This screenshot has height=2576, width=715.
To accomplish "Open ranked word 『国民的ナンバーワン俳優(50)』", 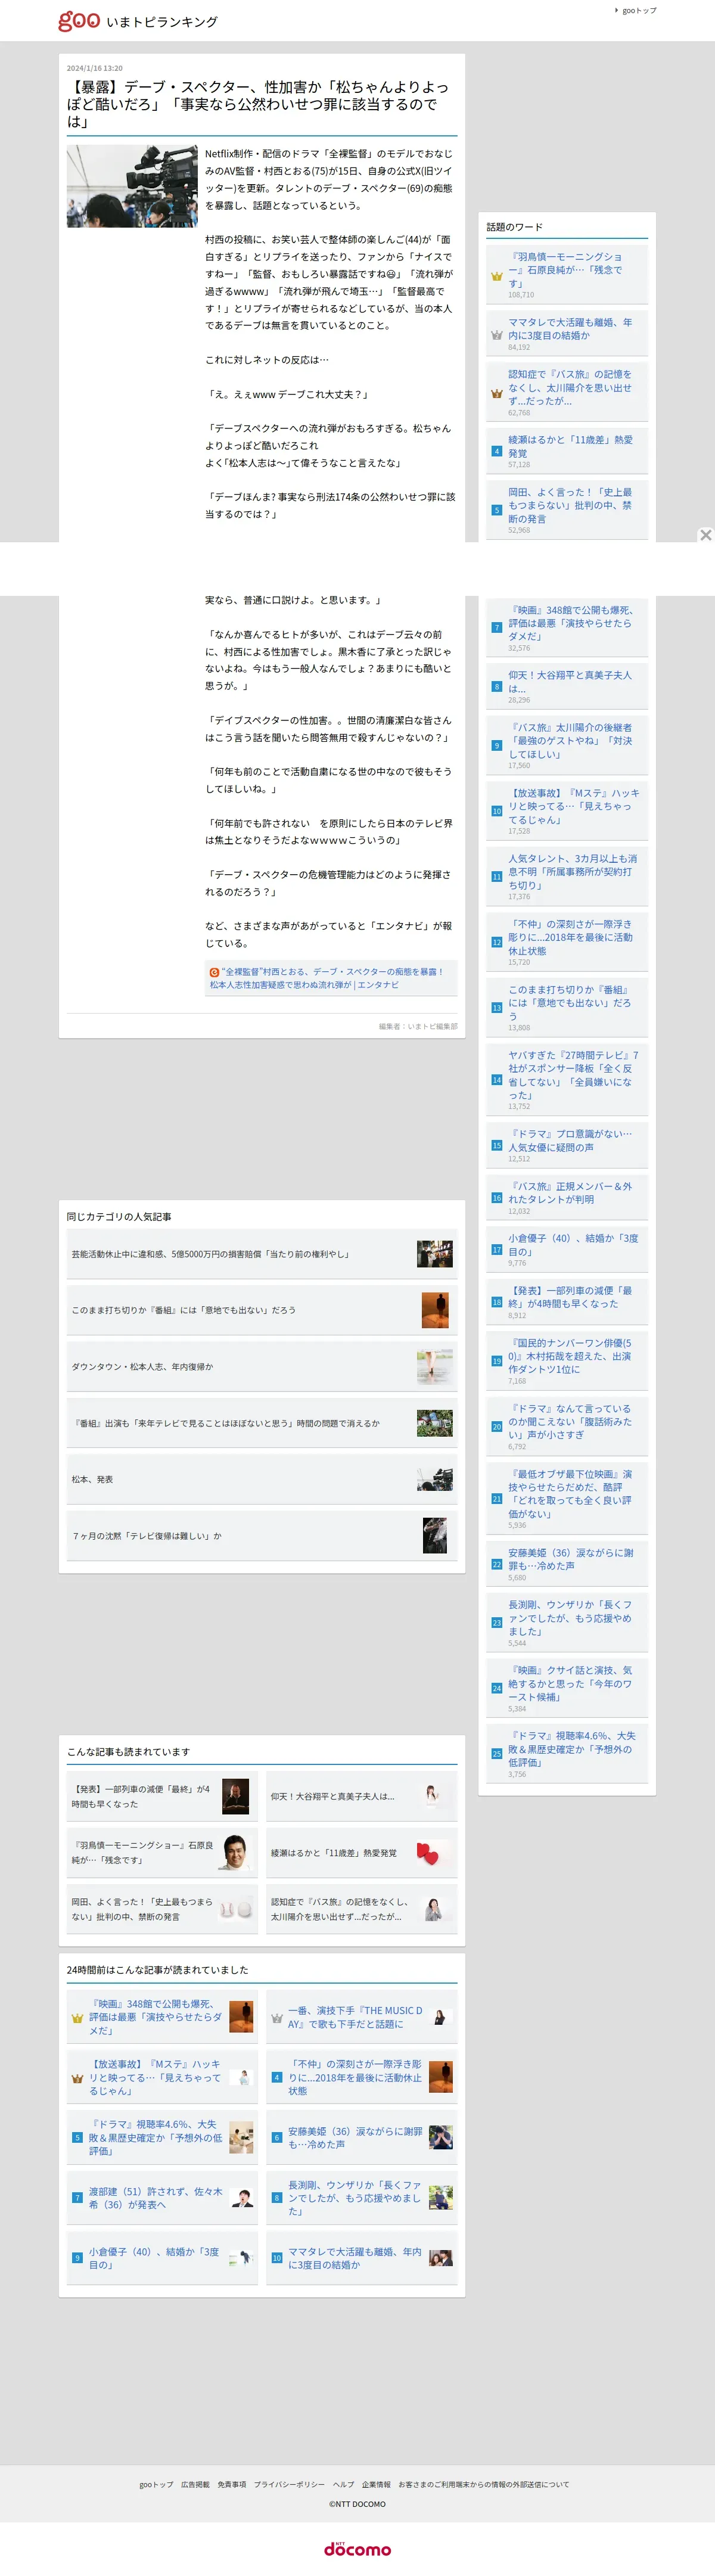I will pos(570,1356).
